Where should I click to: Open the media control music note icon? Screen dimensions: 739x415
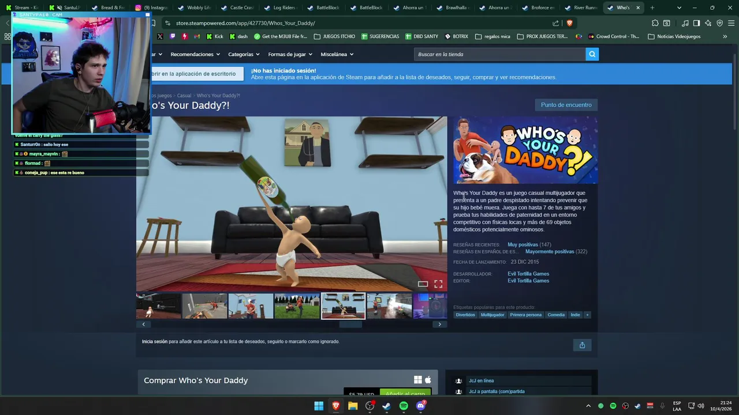[x=685, y=23]
